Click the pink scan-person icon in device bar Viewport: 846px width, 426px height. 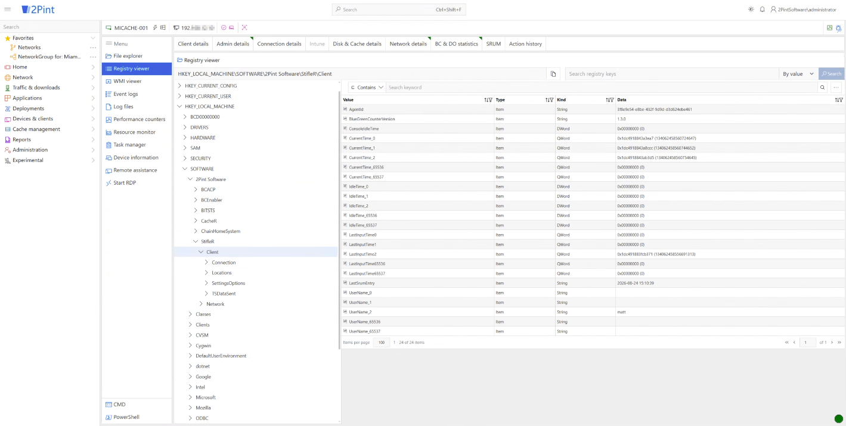click(x=244, y=27)
